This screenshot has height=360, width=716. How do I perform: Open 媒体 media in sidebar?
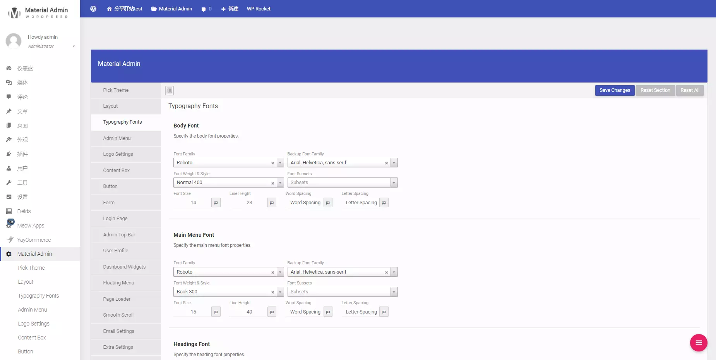click(x=40, y=83)
